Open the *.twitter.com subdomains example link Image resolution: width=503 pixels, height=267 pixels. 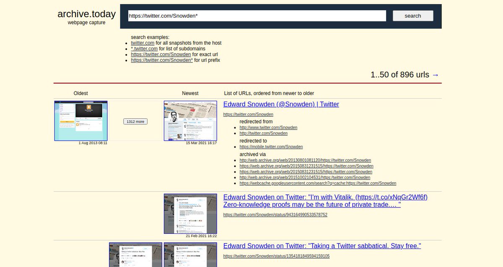144,49
